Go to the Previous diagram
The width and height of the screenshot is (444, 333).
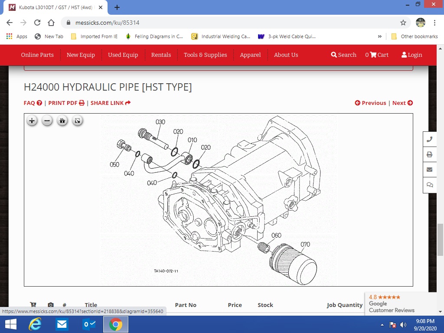pyautogui.click(x=370, y=103)
